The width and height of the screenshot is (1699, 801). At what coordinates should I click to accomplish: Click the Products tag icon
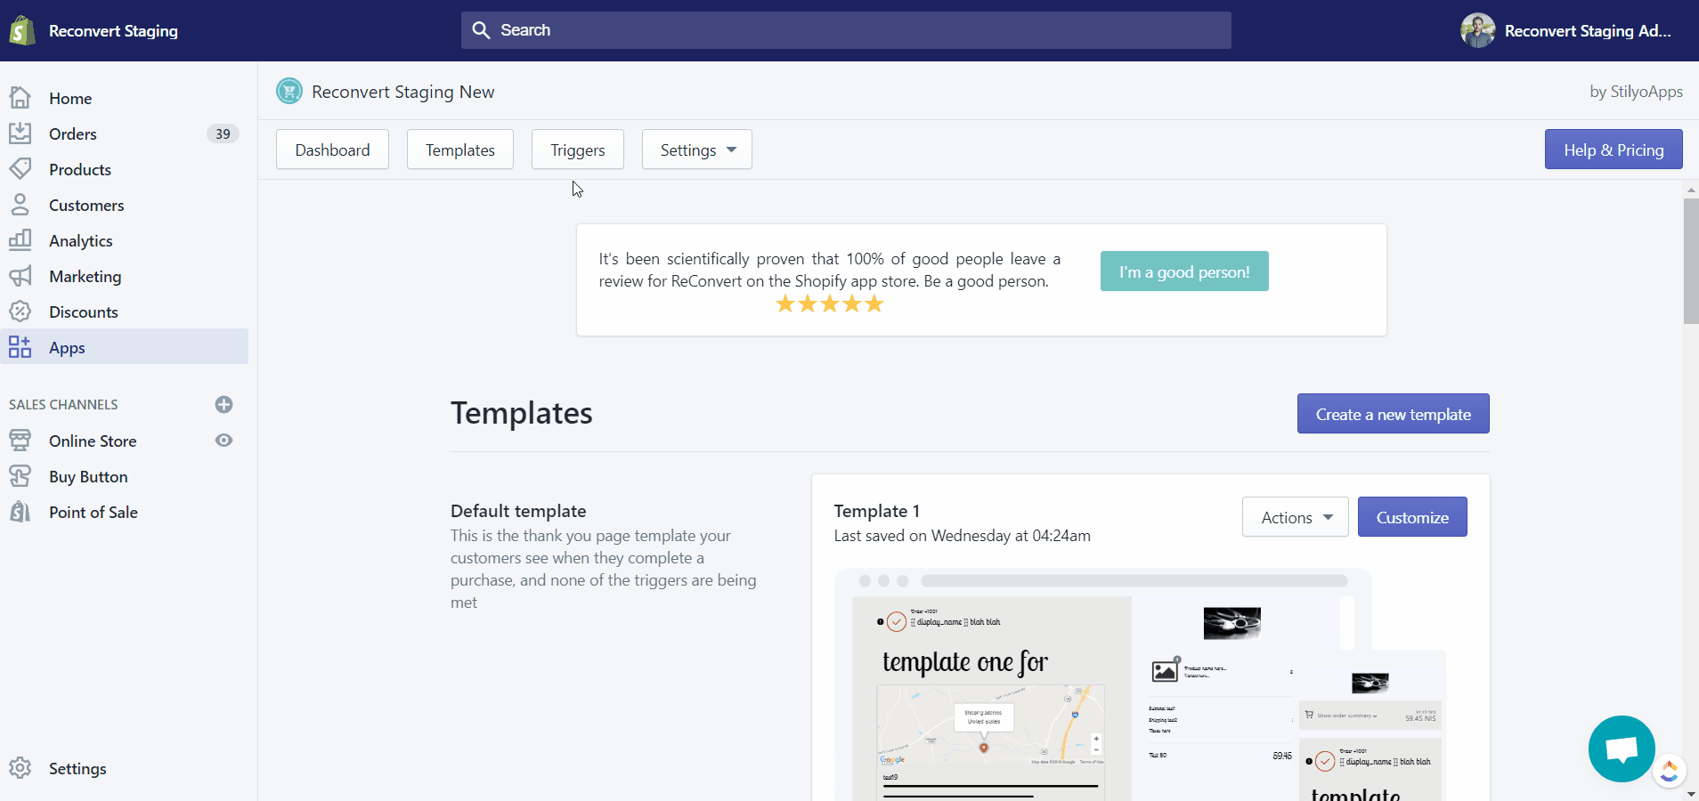point(20,169)
